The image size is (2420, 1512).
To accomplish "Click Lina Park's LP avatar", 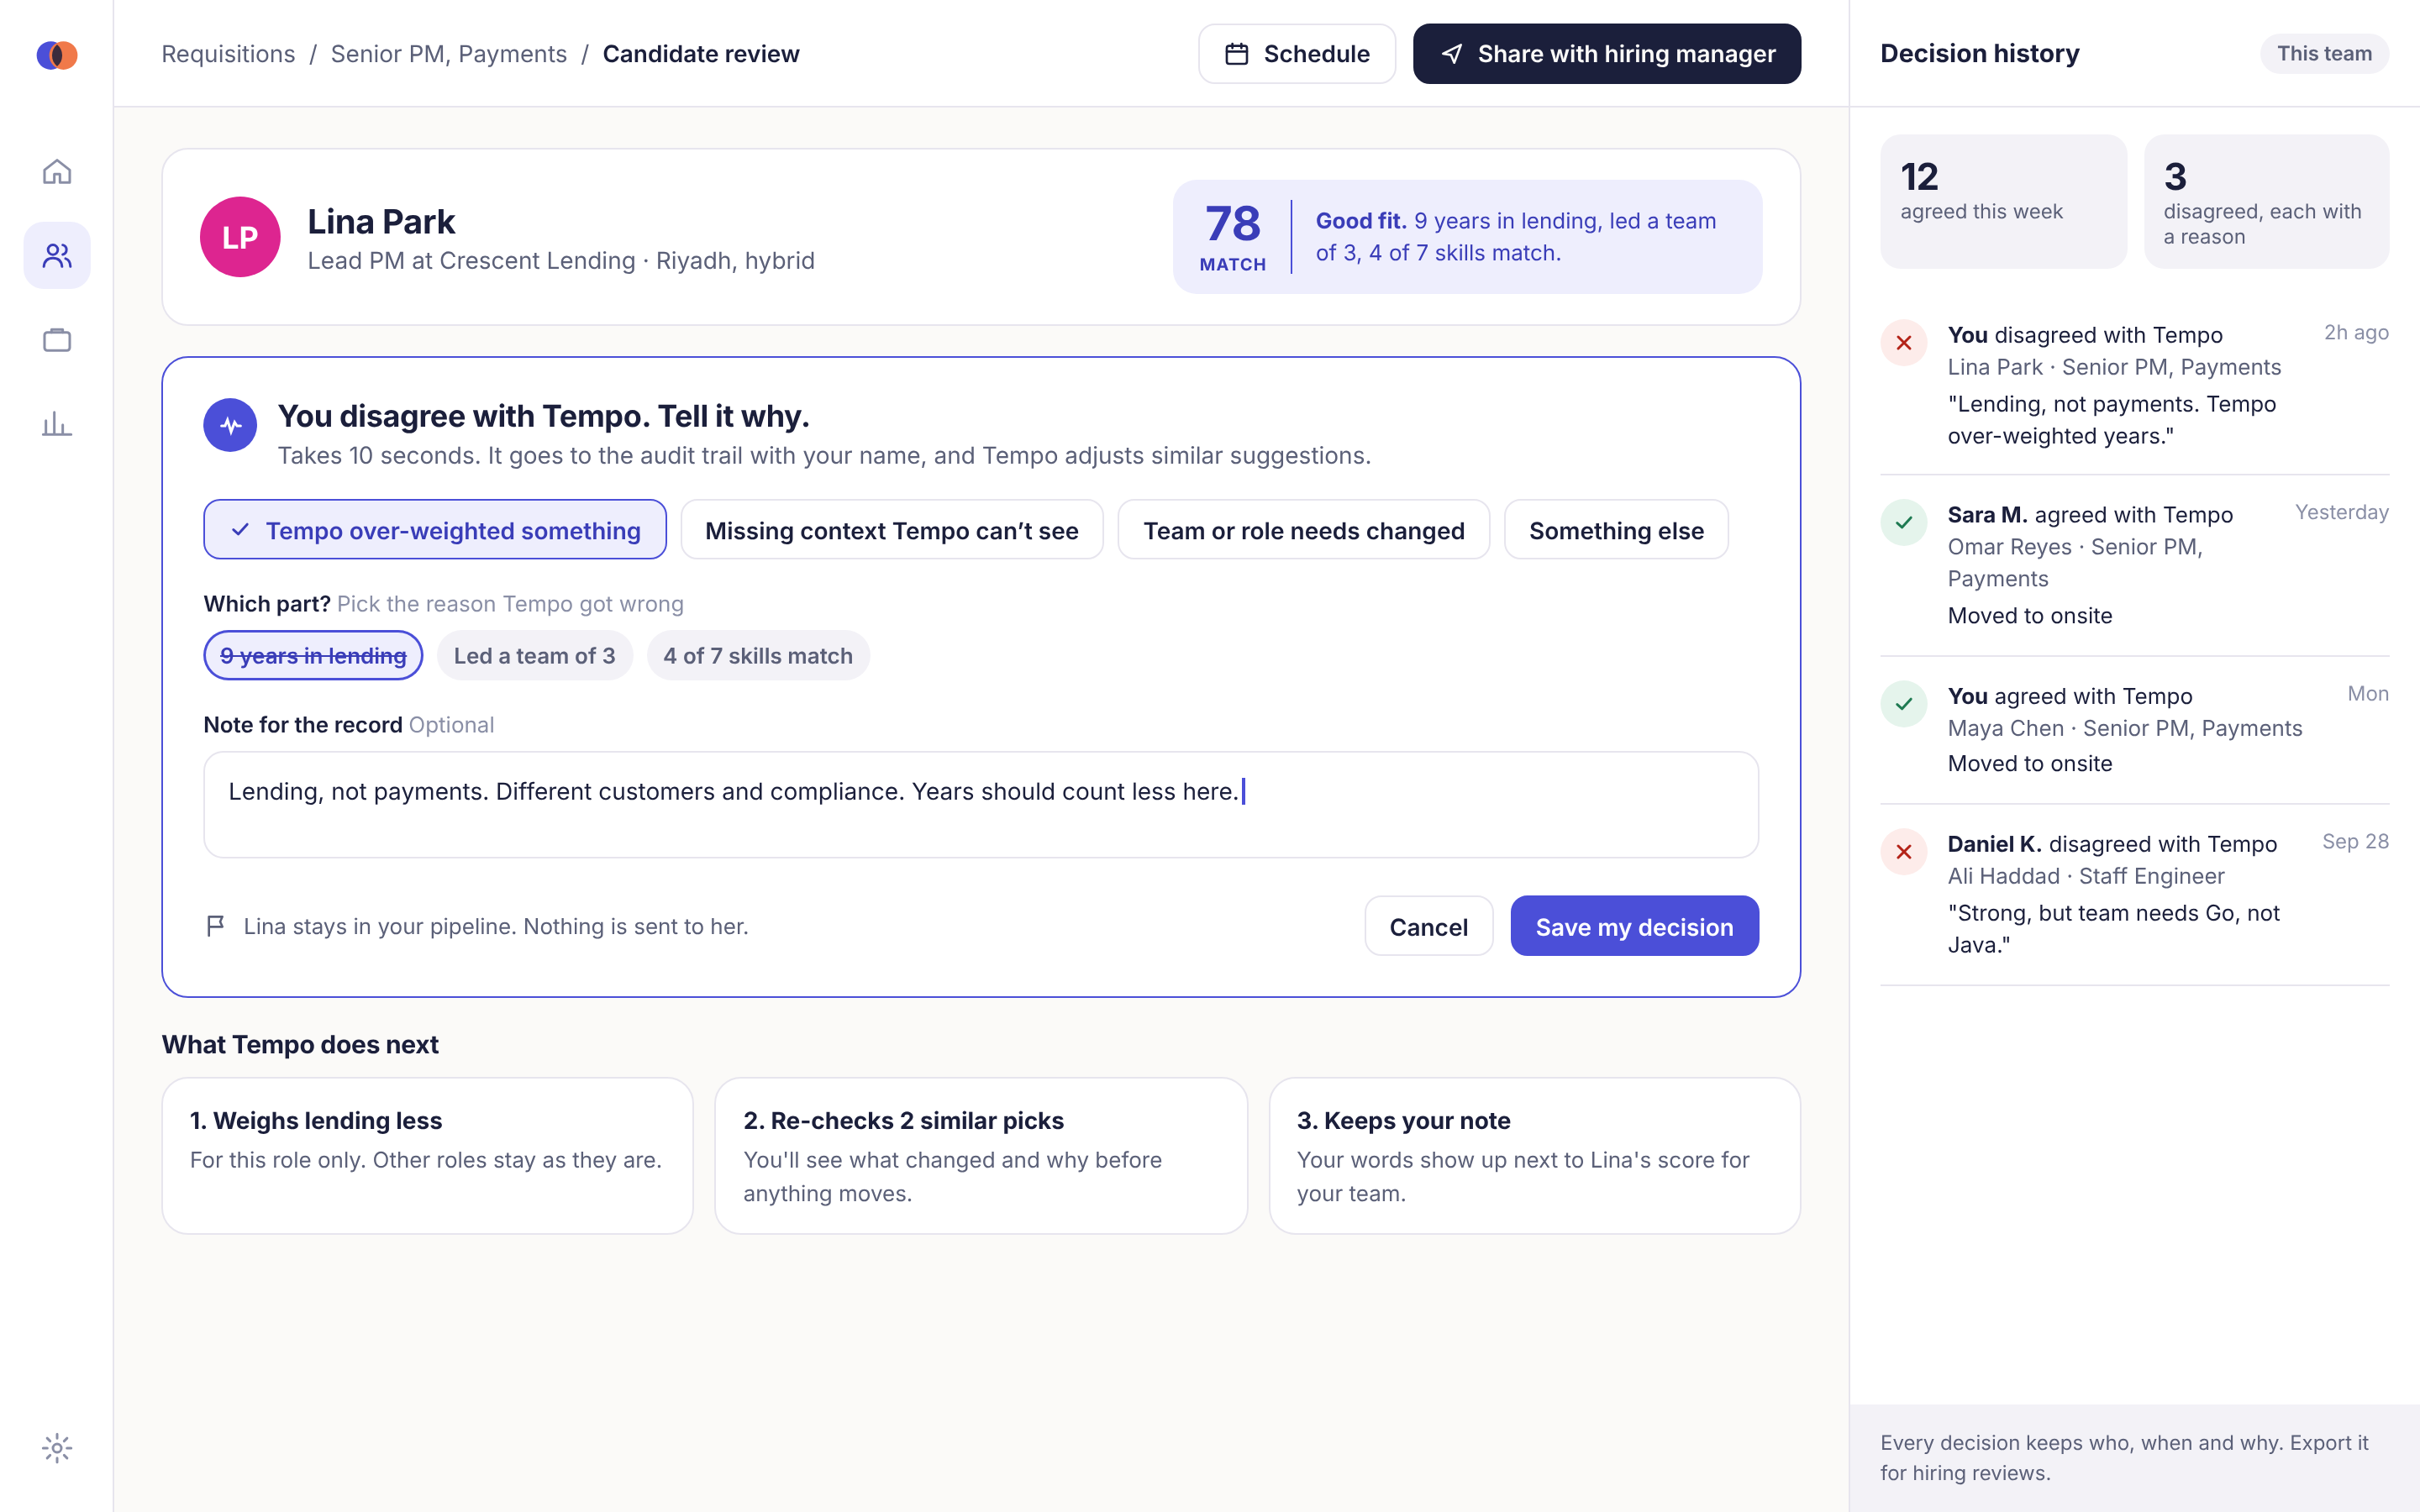I will (240, 237).
